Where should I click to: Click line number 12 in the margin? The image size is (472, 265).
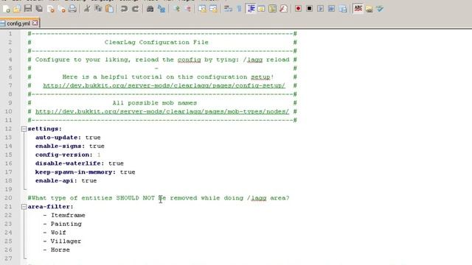click(x=8, y=129)
